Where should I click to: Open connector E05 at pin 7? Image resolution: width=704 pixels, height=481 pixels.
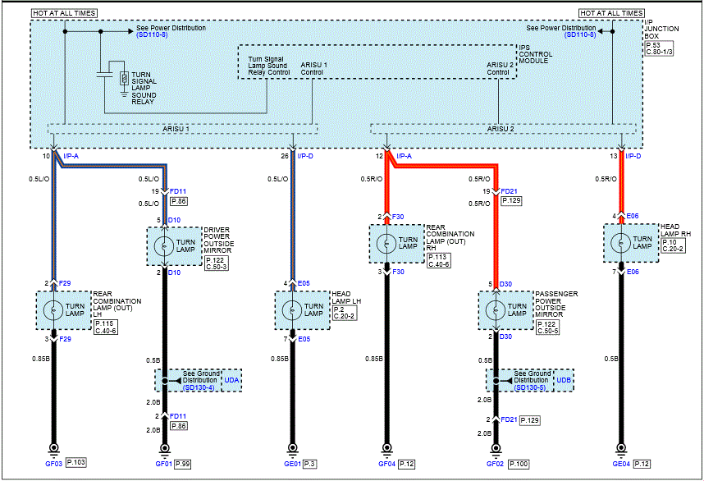click(304, 339)
